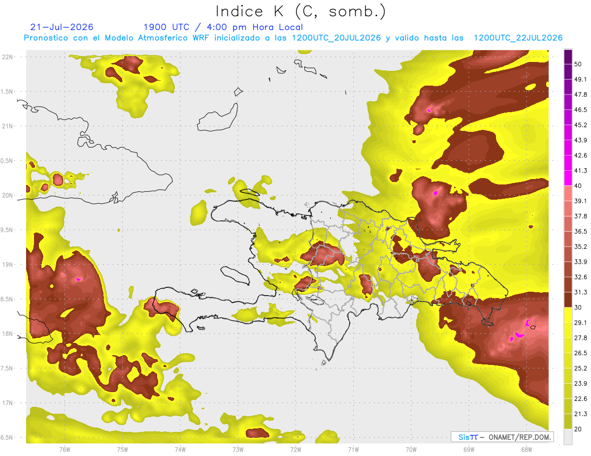The width and height of the screenshot is (591, 456).
Task: Click the "70W" longitude label
Action: 411,450
